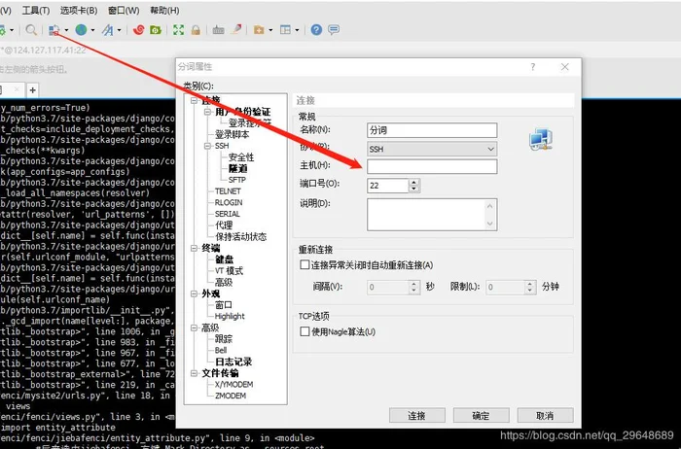Click the 确定 button
This screenshot has height=449, width=681.
(481, 415)
